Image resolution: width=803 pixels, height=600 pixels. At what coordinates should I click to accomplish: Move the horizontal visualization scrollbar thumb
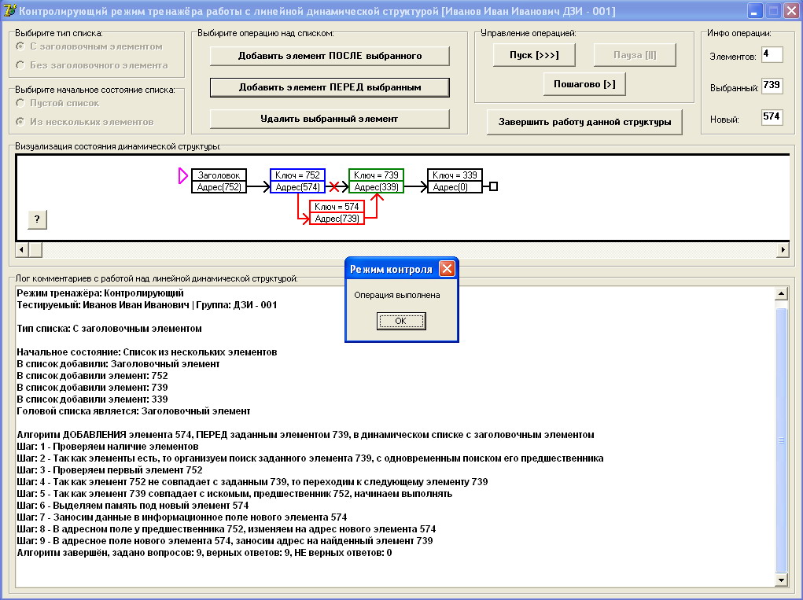pos(35,250)
